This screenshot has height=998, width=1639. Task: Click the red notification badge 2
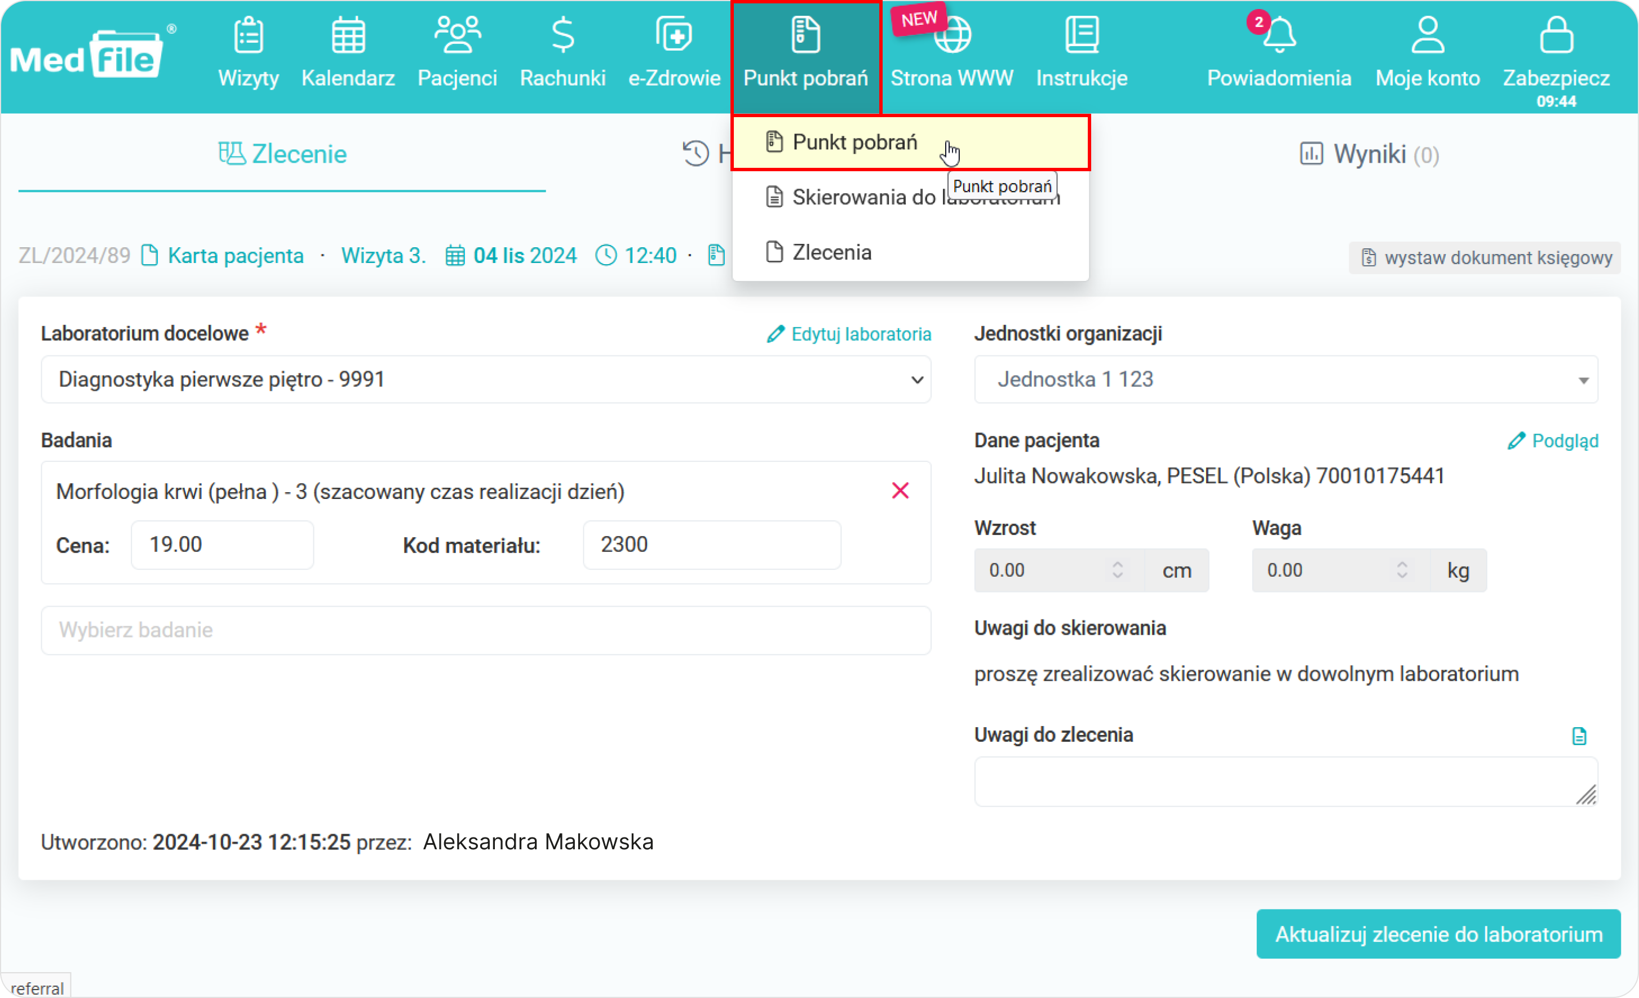pos(1259,22)
